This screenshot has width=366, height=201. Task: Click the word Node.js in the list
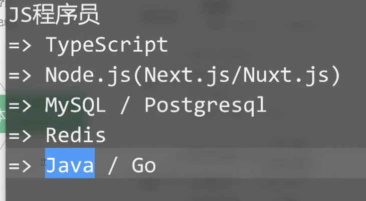coord(88,75)
